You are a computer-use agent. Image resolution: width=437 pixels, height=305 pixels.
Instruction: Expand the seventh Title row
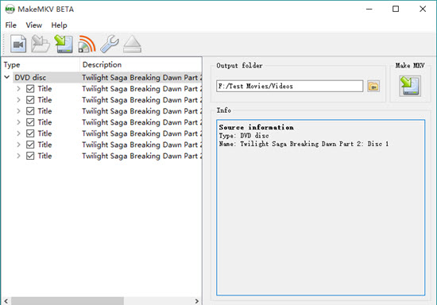18,156
